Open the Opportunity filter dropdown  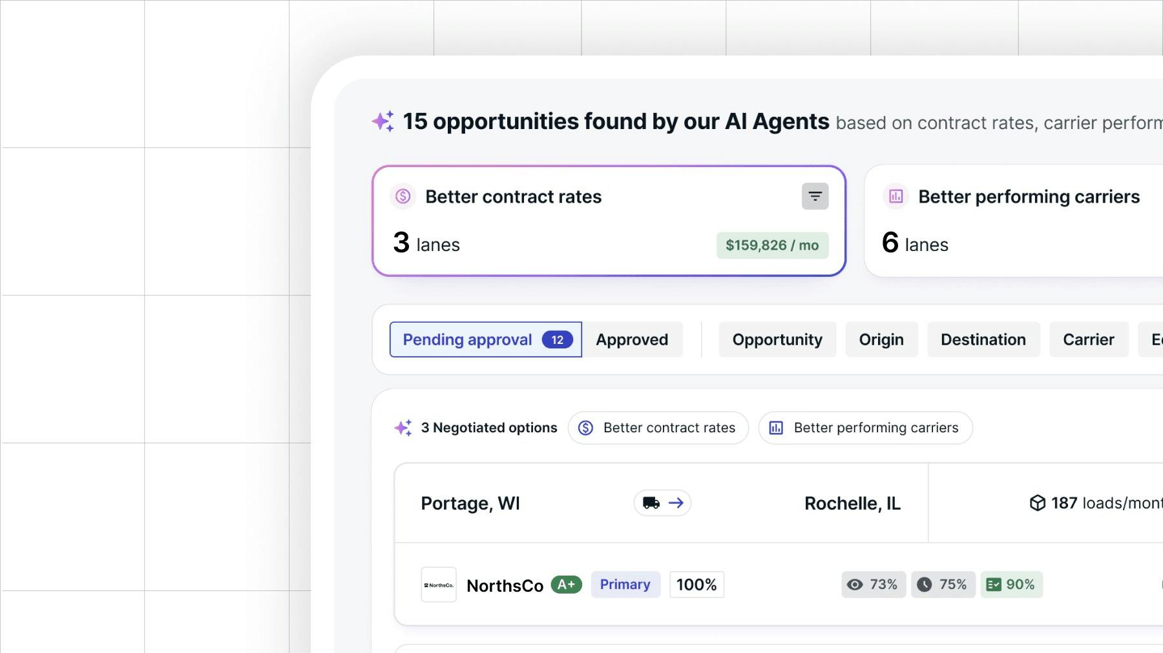[x=777, y=339]
